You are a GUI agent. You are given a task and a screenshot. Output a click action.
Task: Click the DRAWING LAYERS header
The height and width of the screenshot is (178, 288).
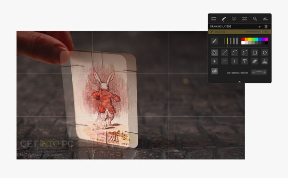point(220,27)
